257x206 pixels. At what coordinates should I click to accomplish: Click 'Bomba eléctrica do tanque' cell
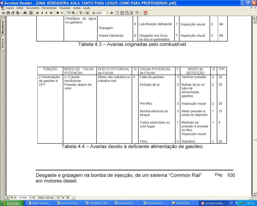[154, 113]
